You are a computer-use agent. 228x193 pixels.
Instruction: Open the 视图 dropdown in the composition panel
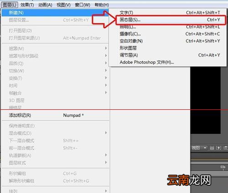pos(199,147)
